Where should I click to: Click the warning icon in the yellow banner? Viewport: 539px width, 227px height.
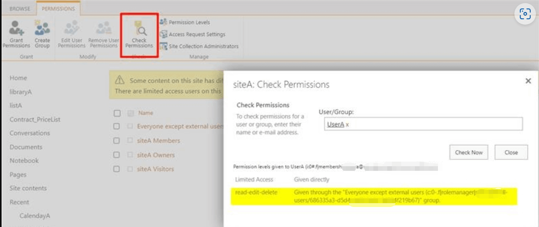120,80
